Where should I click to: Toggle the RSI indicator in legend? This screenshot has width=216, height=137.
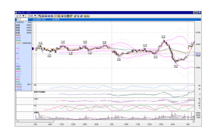(17, 64)
